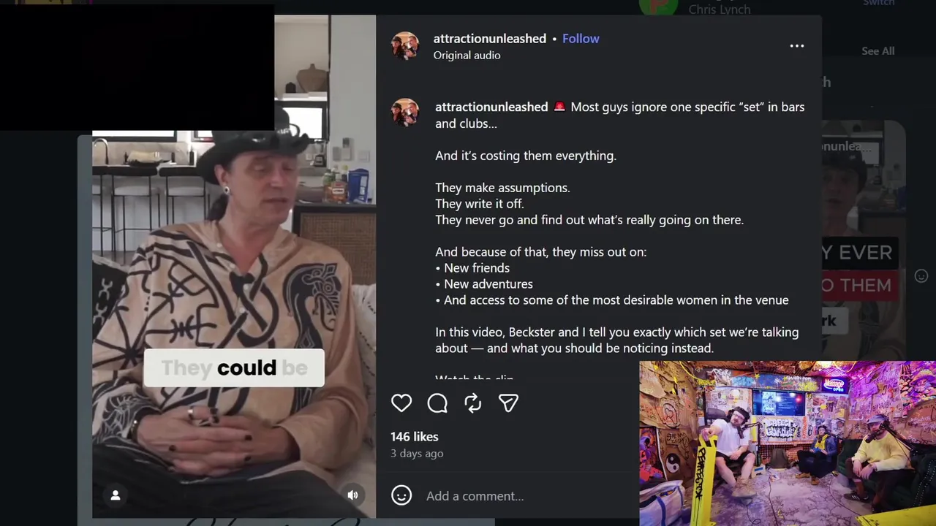The height and width of the screenshot is (526, 936).
Task: Open See All suggestions link
Action: (877, 51)
